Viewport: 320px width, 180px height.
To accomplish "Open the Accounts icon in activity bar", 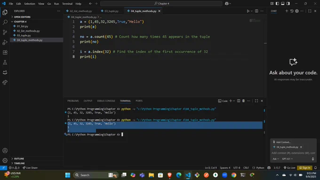I will 5,150.
